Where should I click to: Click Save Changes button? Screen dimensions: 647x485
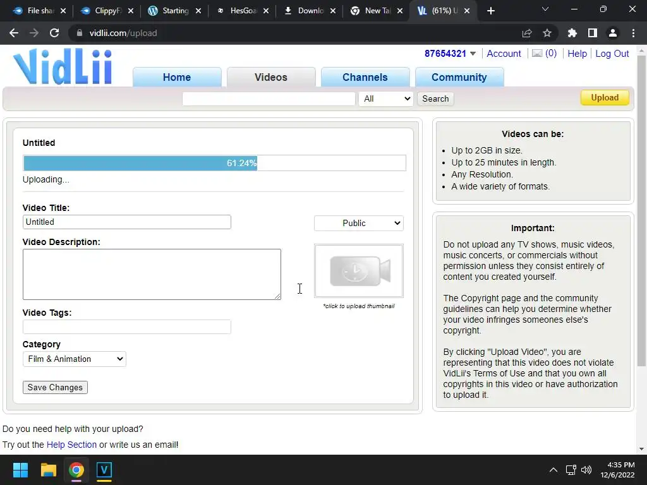click(55, 387)
